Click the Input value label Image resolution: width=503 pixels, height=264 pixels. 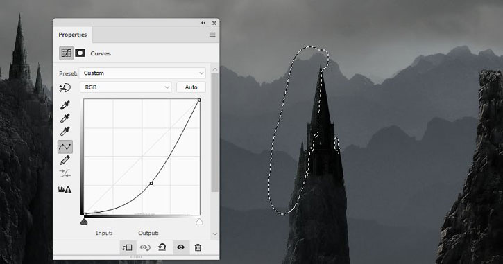click(104, 233)
